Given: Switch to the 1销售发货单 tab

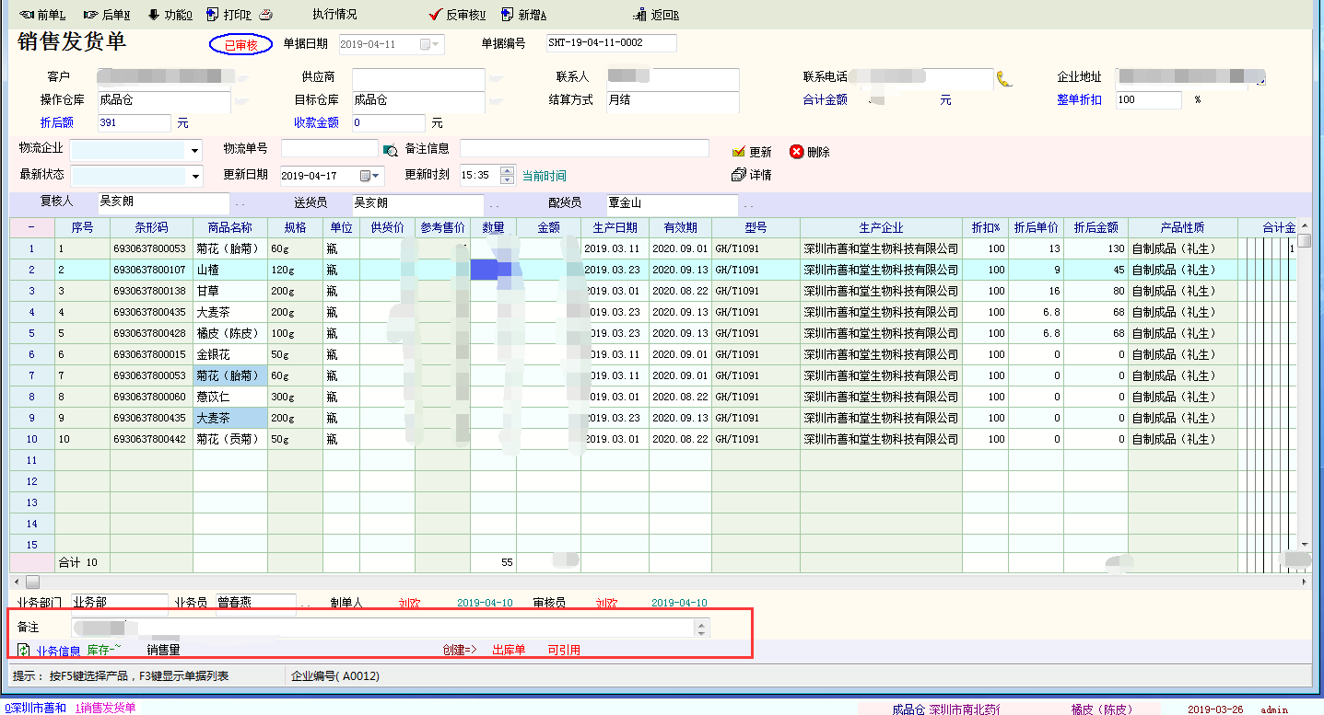Looking at the screenshot, I should pos(105,708).
